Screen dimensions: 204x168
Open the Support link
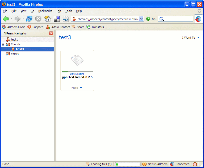[38, 27]
